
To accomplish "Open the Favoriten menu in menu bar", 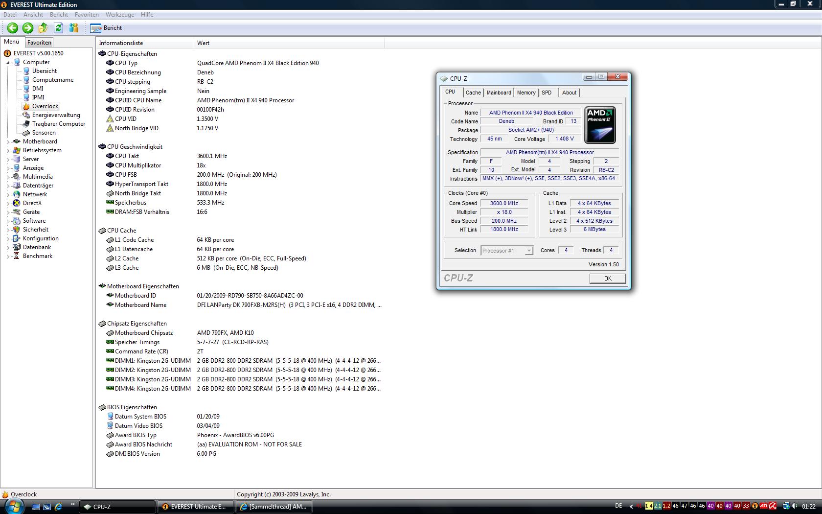I will click(x=87, y=15).
